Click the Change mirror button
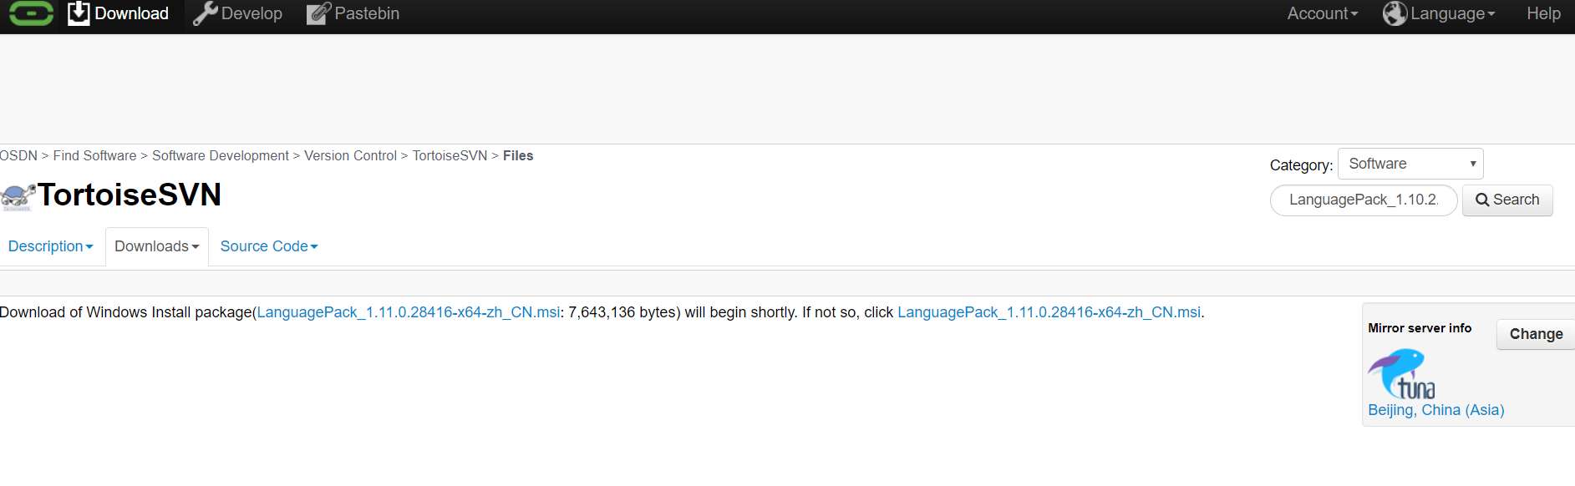Screen dimensions: 1575x486 (x=1536, y=334)
